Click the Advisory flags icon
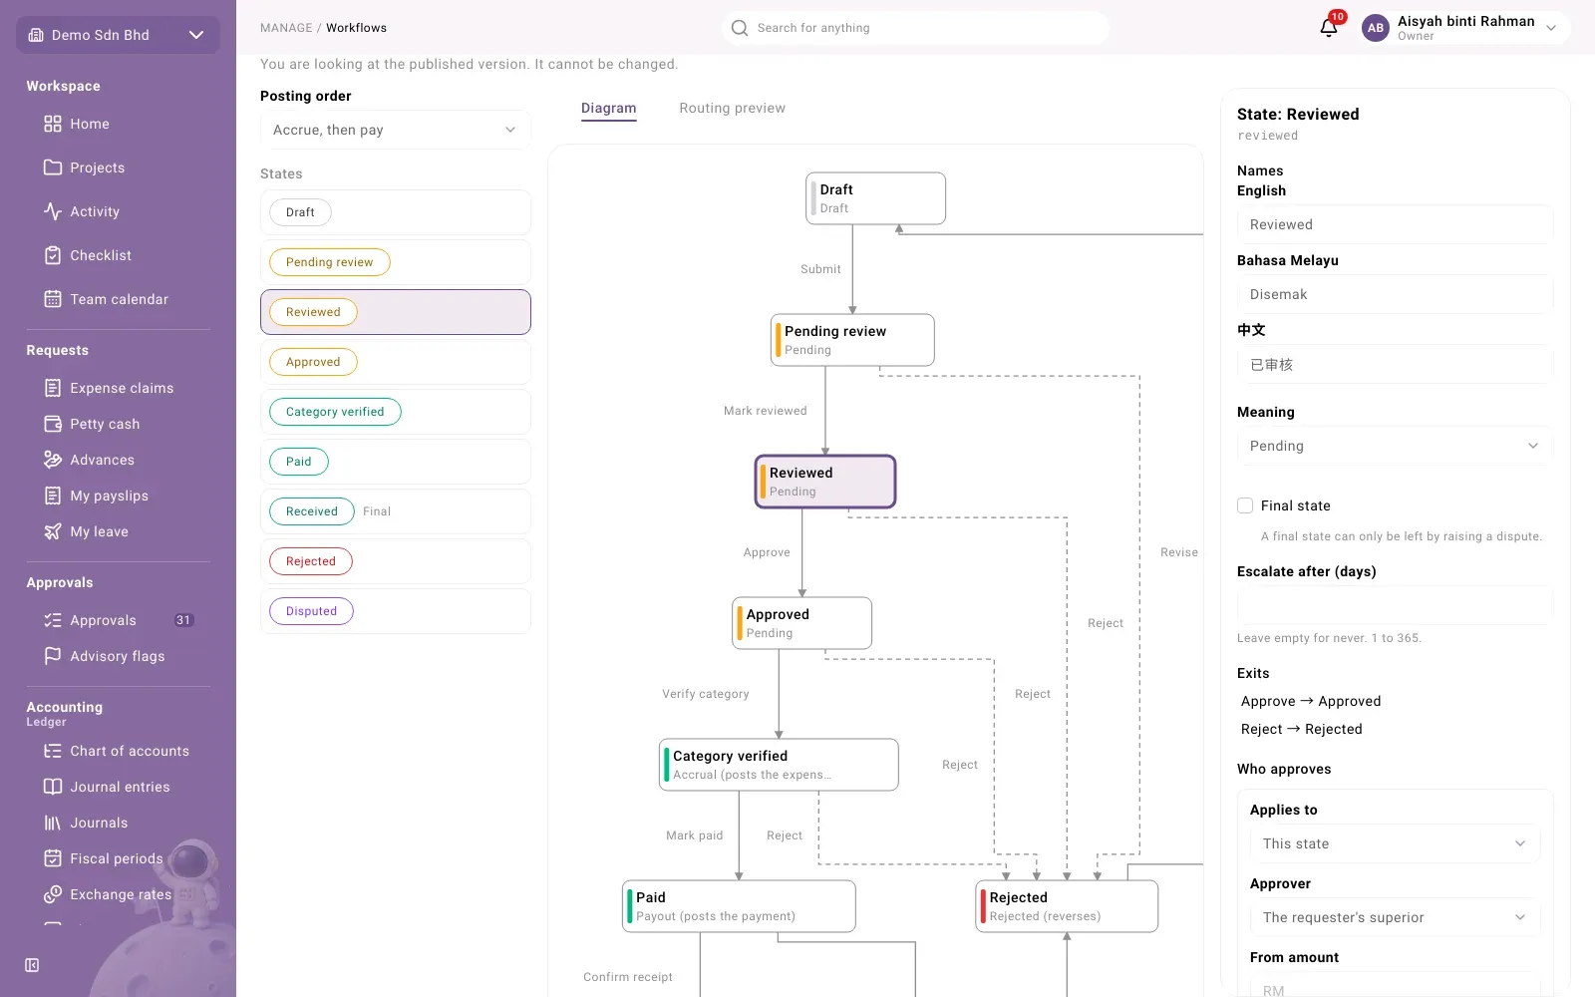The height and width of the screenshot is (997, 1595). (53, 656)
